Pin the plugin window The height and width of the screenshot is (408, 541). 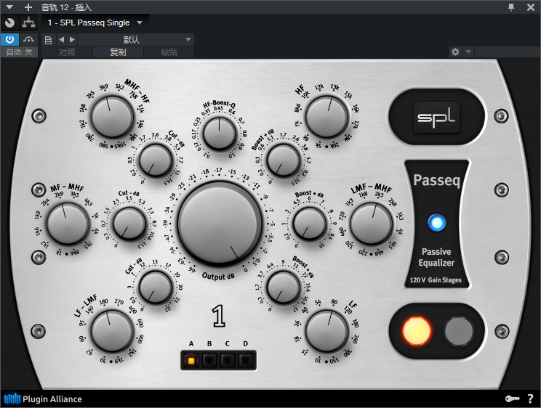[x=511, y=7]
